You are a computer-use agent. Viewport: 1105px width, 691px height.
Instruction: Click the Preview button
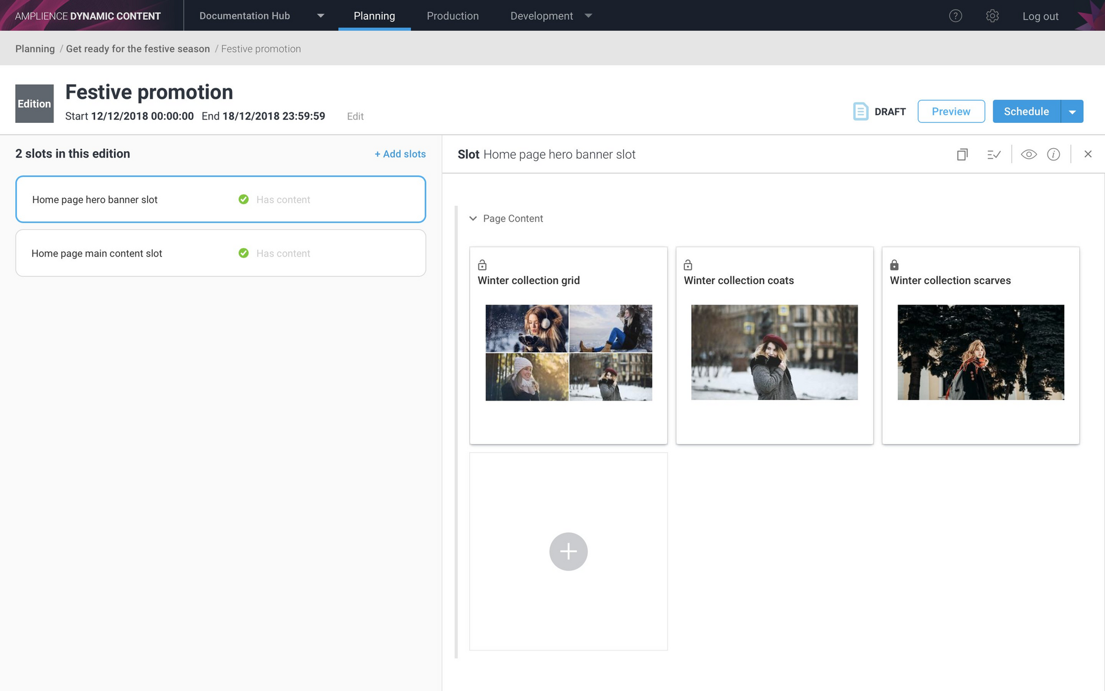[x=951, y=111]
